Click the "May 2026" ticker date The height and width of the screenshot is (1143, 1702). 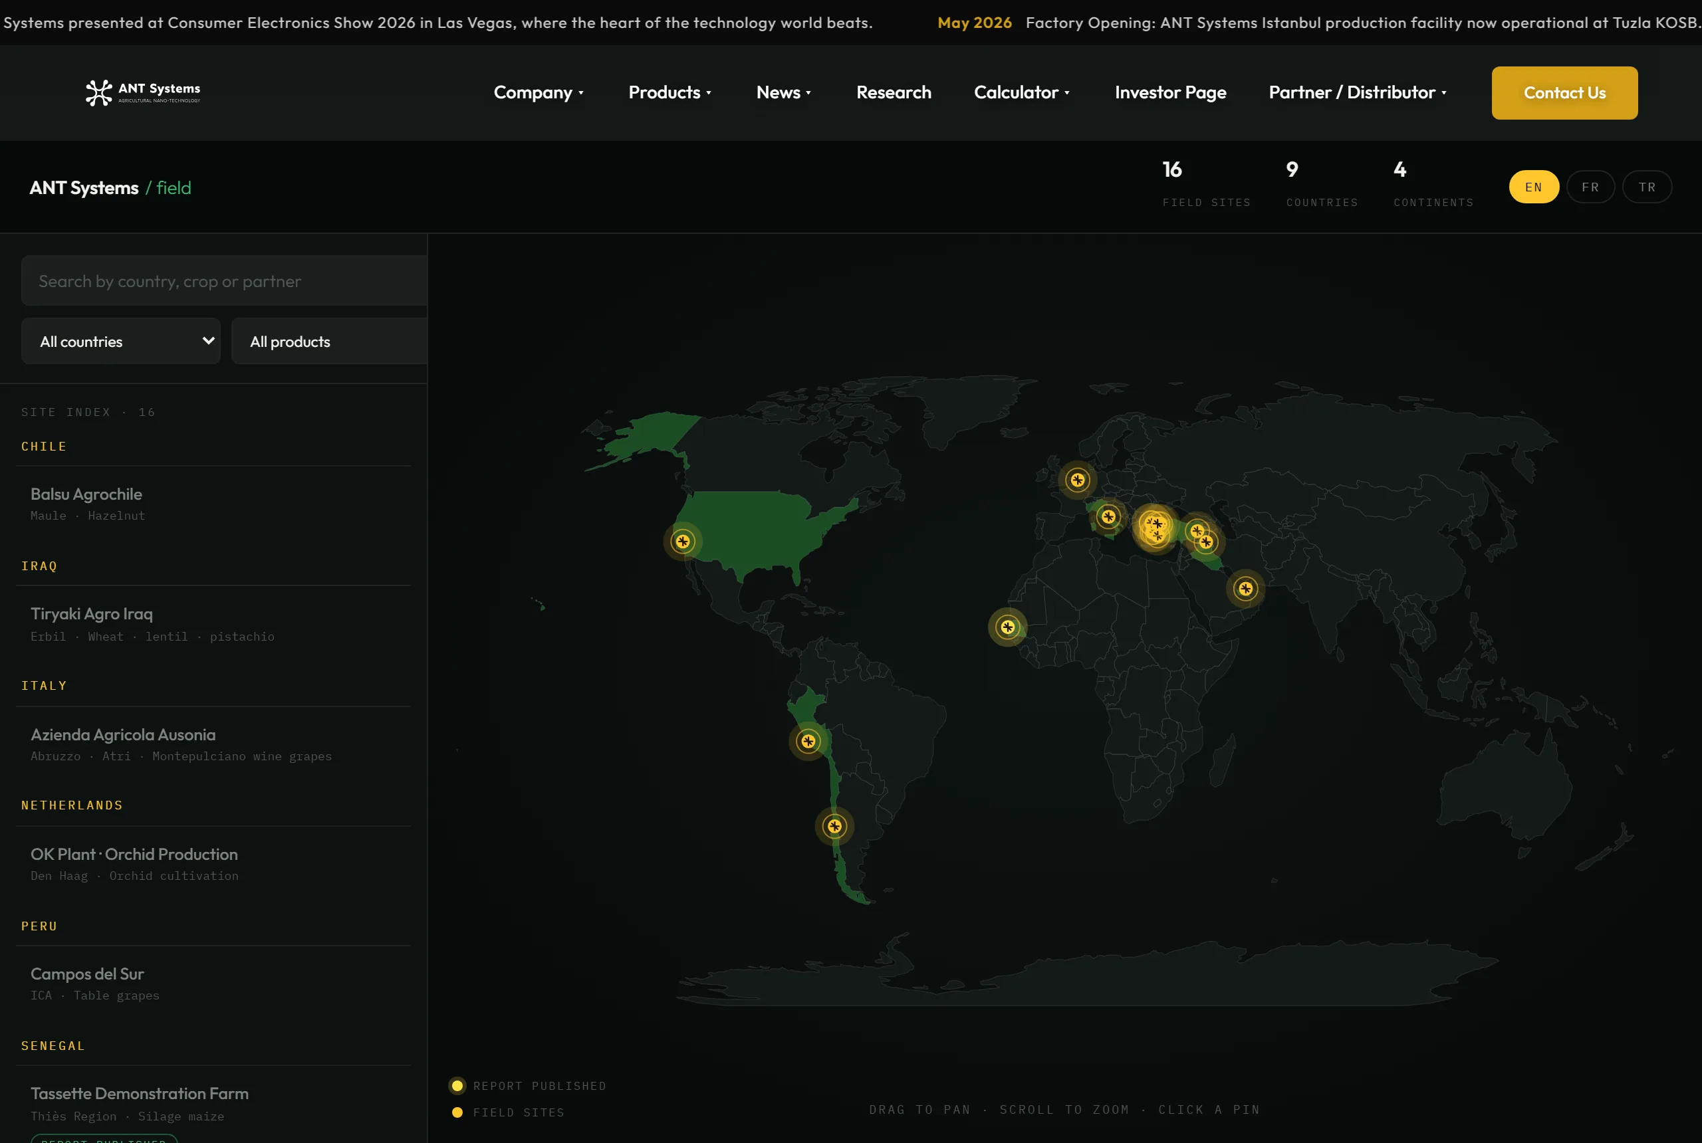click(x=974, y=23)
